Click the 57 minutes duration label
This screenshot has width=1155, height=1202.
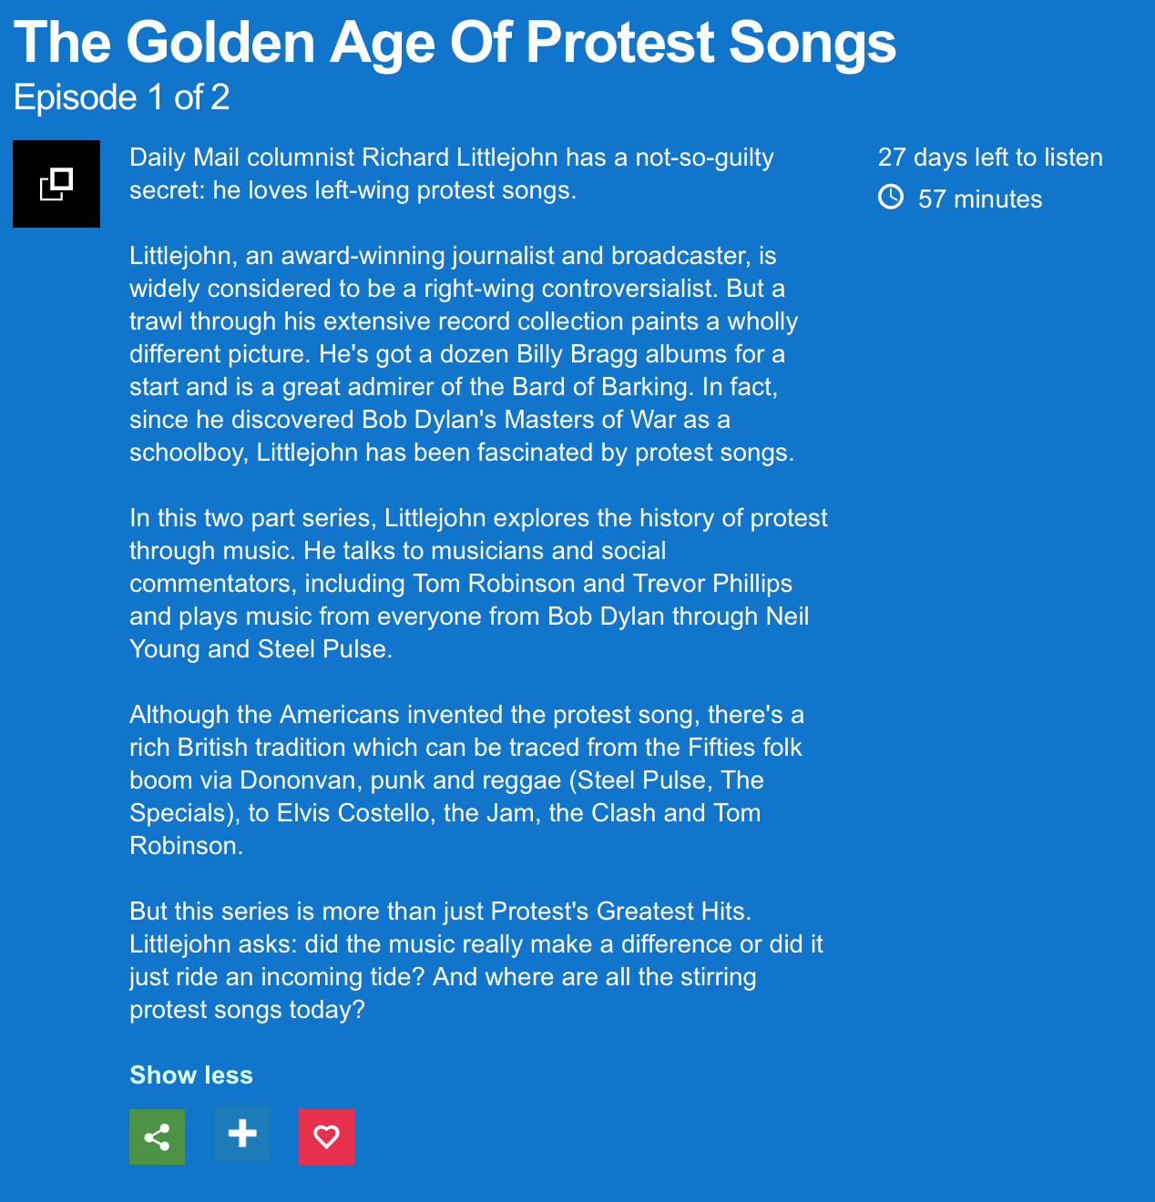point(980,199)
